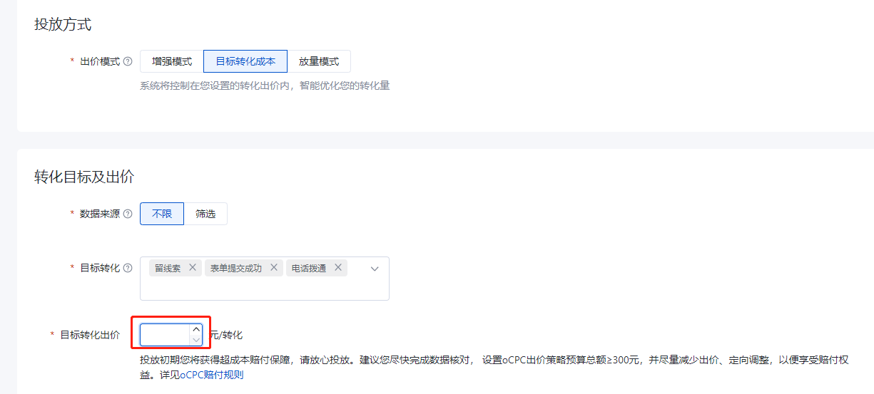874x394 pixels.
Task: Set 数据来源 to 不限
Action: (162, 214)
